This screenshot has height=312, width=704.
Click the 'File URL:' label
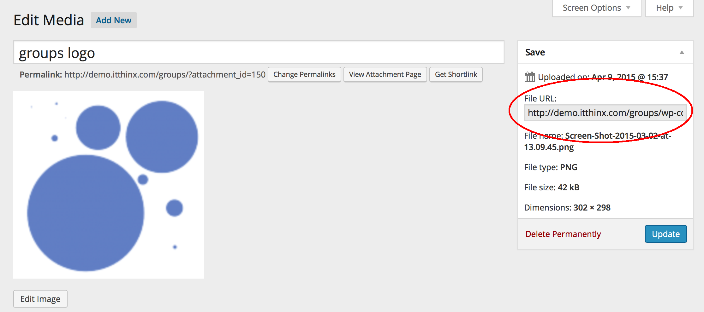point(540,99)
